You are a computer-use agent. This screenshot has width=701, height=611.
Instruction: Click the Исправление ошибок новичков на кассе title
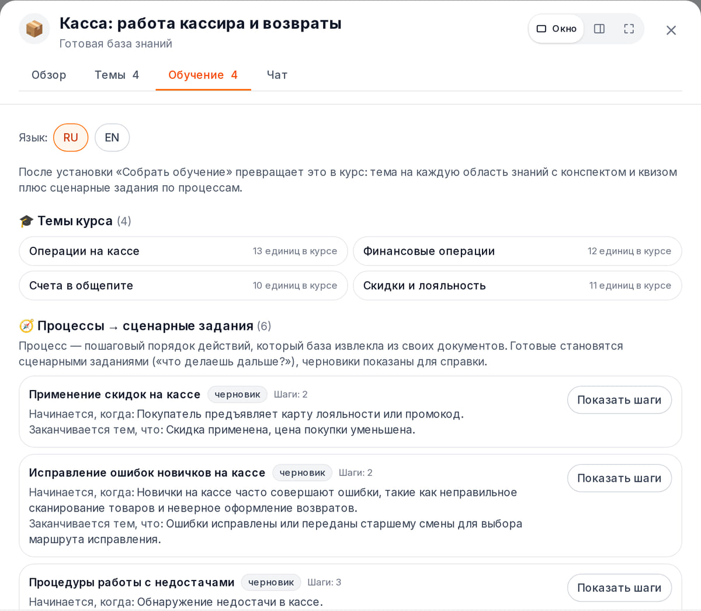tap(147, 473)
